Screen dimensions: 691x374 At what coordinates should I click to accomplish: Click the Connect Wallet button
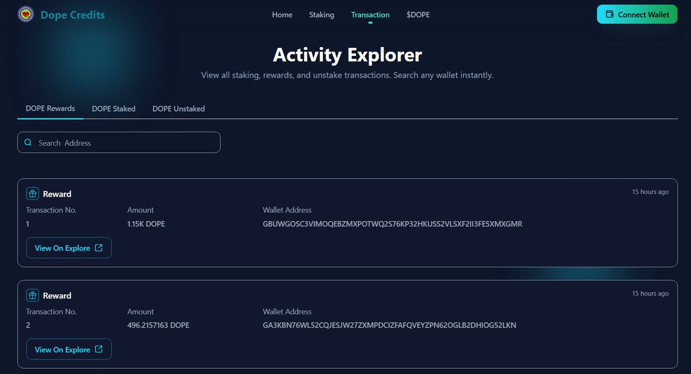637,14
